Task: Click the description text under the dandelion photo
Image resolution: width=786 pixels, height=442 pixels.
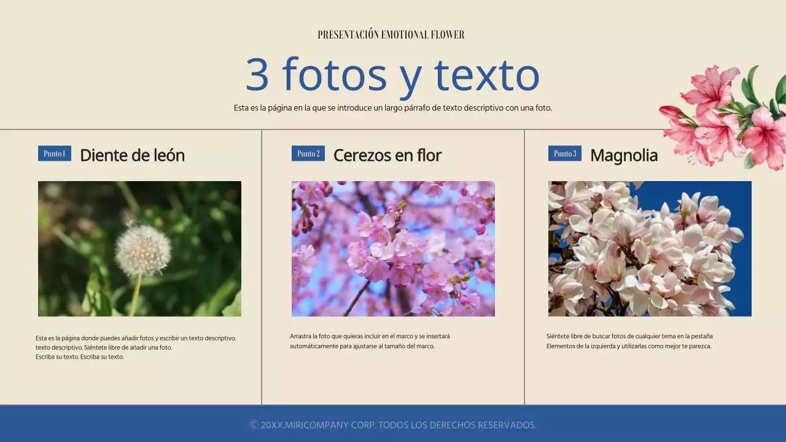Action: tap(135, 347)
